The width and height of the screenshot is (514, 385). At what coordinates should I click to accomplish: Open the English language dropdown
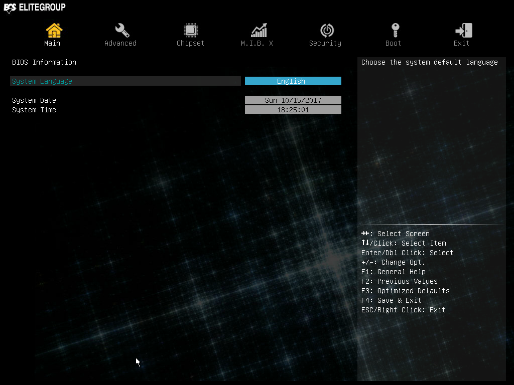click(293, 81)
